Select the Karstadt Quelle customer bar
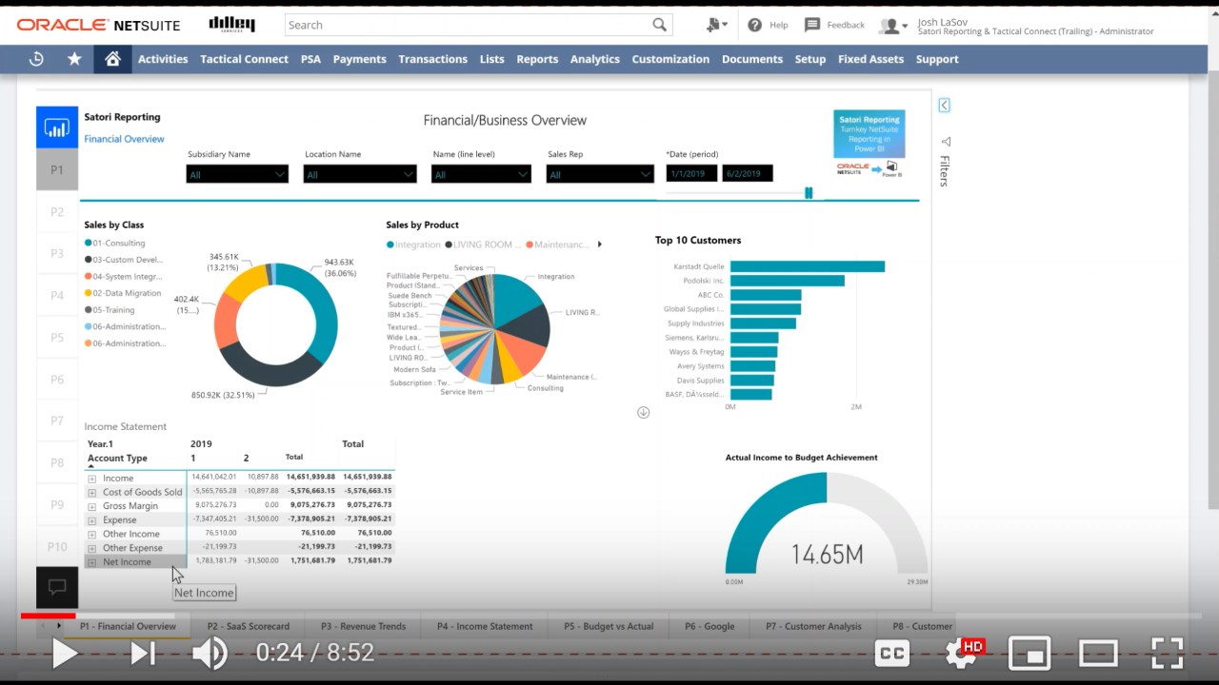The height and width of the screenshot is (685, 1219). tap(808, 266)
